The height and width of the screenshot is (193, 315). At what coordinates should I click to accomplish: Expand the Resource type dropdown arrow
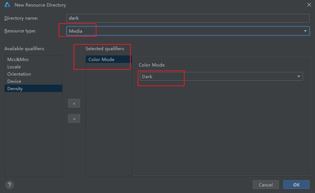[305, 31]
